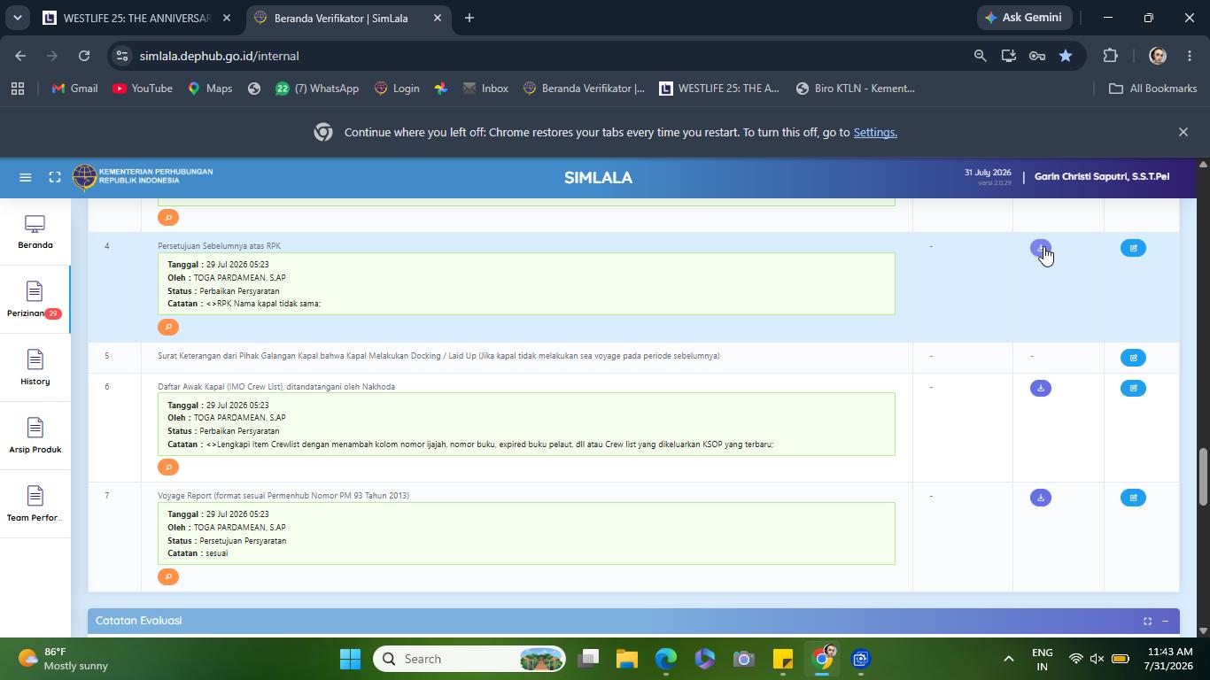The height and width of the screenshot is (680, 1210).
Task: Open the Perizinan sidebar menu
Action: coord(35,300)
